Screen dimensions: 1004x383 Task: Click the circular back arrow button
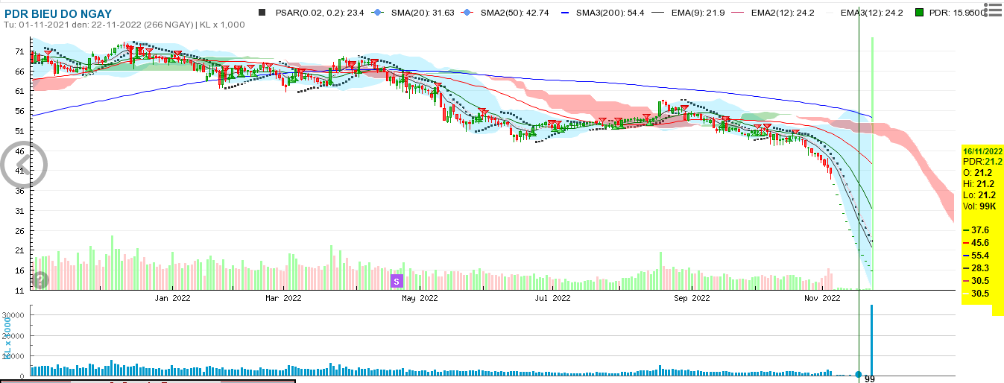pos(24,163)
